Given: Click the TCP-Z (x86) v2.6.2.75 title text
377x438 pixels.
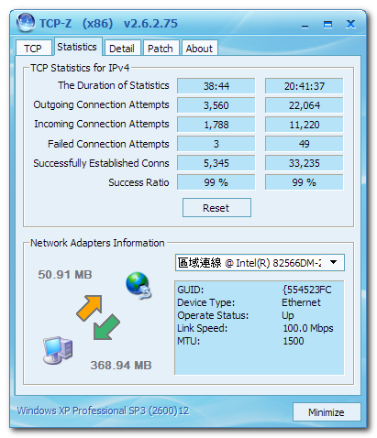Looking at the screenshot, I should [108, 24].
